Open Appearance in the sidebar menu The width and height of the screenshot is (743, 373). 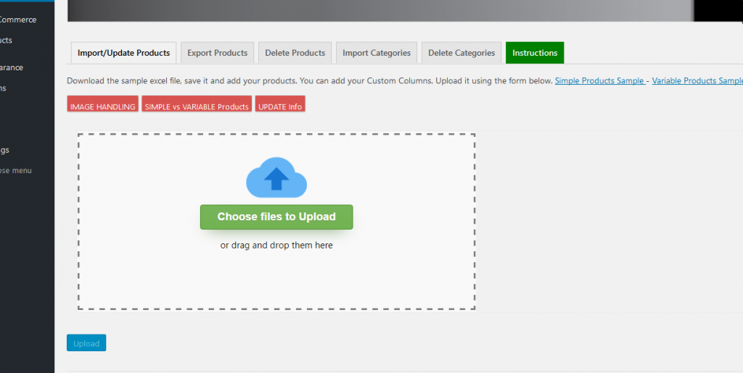tap(11, 67)
